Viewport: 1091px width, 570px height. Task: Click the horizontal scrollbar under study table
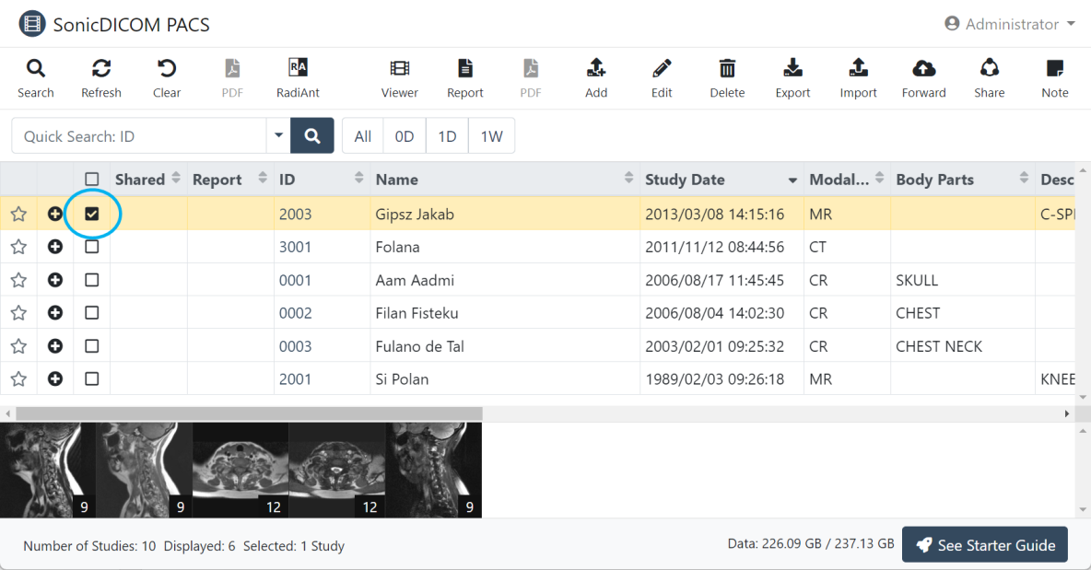click(x=249, y=414)
